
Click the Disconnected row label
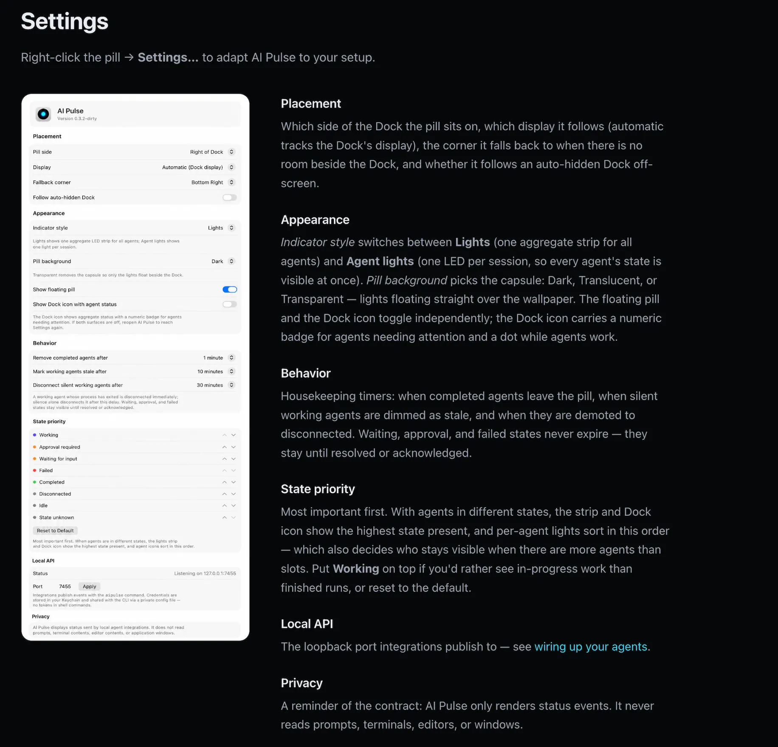(55, 494)
